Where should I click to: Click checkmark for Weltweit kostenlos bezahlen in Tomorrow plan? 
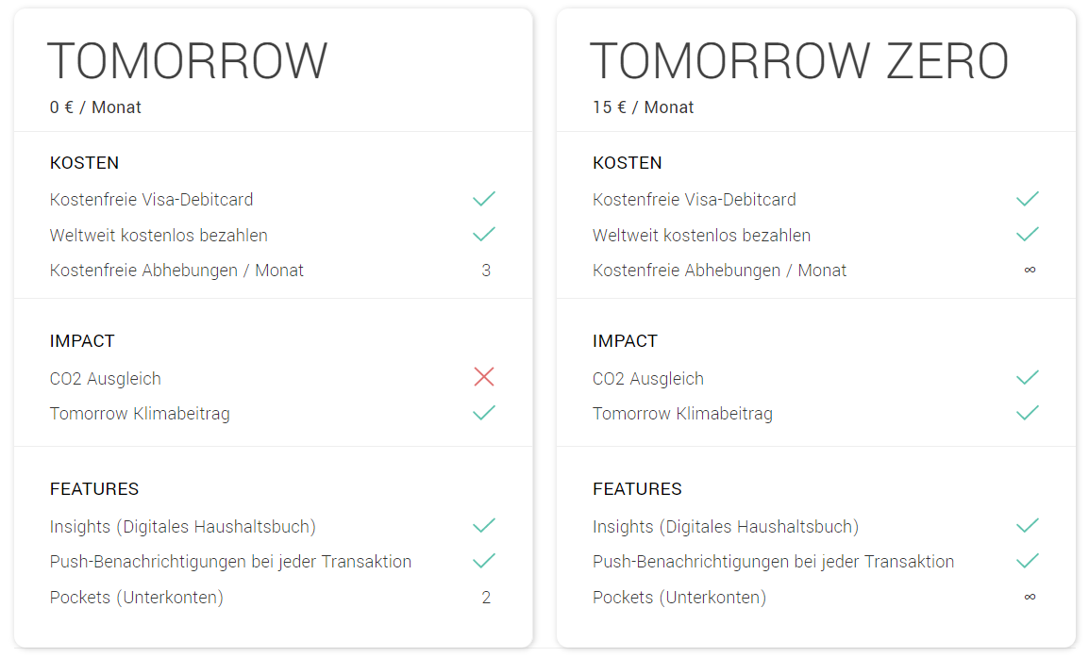484,235
